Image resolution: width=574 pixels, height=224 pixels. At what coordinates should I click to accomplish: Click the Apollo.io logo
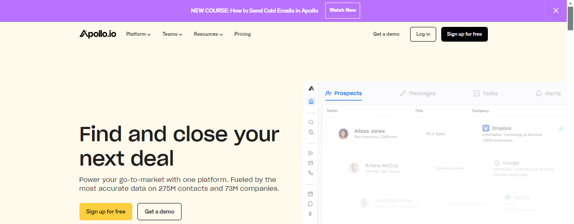click(x=98, y=34)
